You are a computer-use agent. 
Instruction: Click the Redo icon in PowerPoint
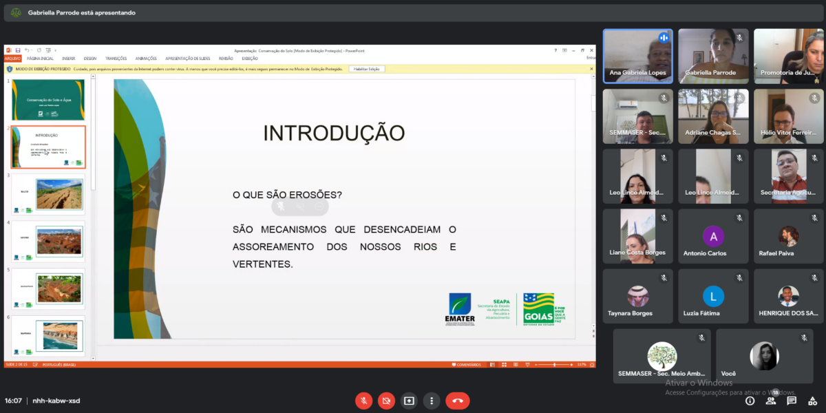(x=39, y=50)
